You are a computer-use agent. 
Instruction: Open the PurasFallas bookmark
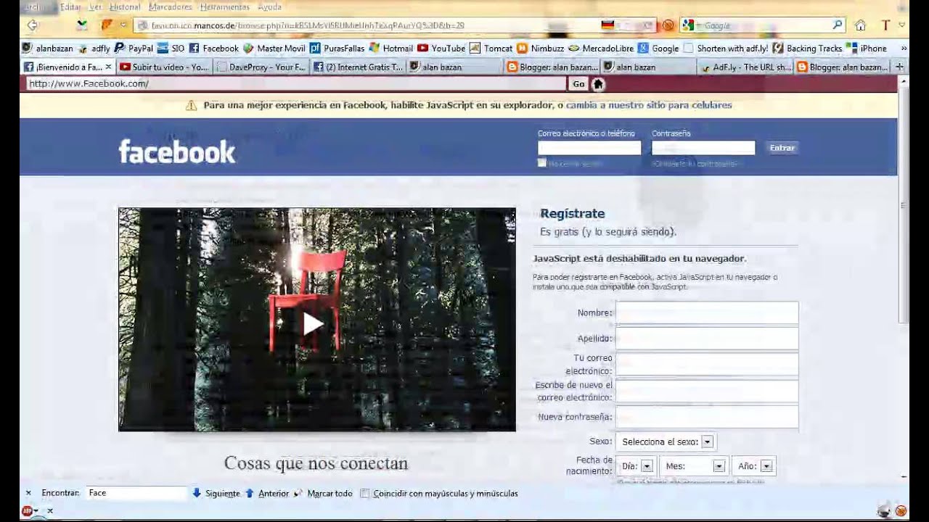point(337,49)
